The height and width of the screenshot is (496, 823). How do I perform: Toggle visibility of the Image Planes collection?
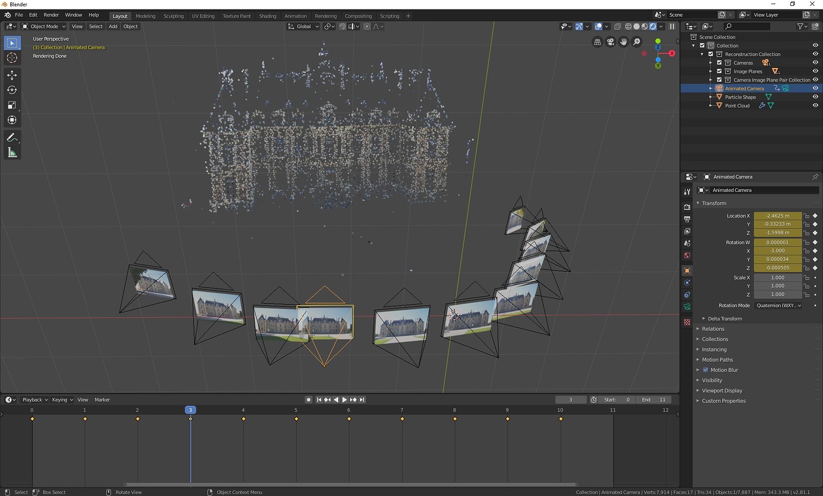[815, 71]
